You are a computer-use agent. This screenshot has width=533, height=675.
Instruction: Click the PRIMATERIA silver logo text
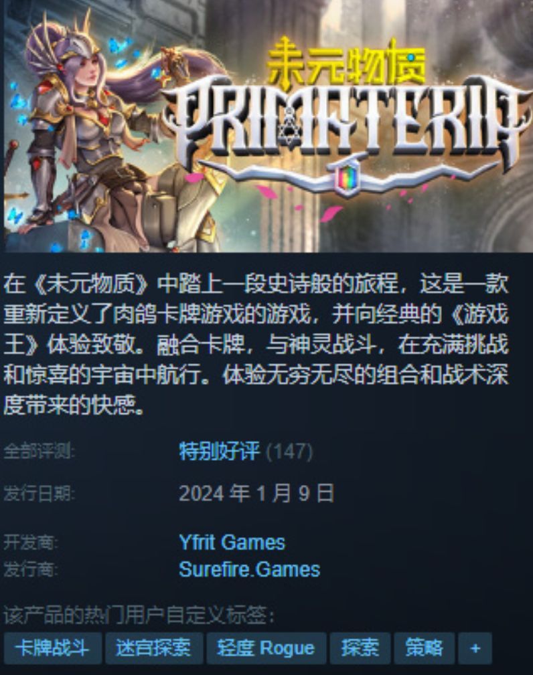pyautogui.click(x=346, y=122)
